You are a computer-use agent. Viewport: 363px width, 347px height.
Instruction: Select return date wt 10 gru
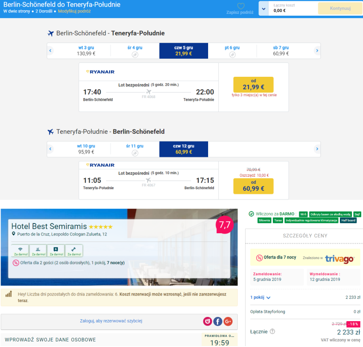click(x=86, y=149)
